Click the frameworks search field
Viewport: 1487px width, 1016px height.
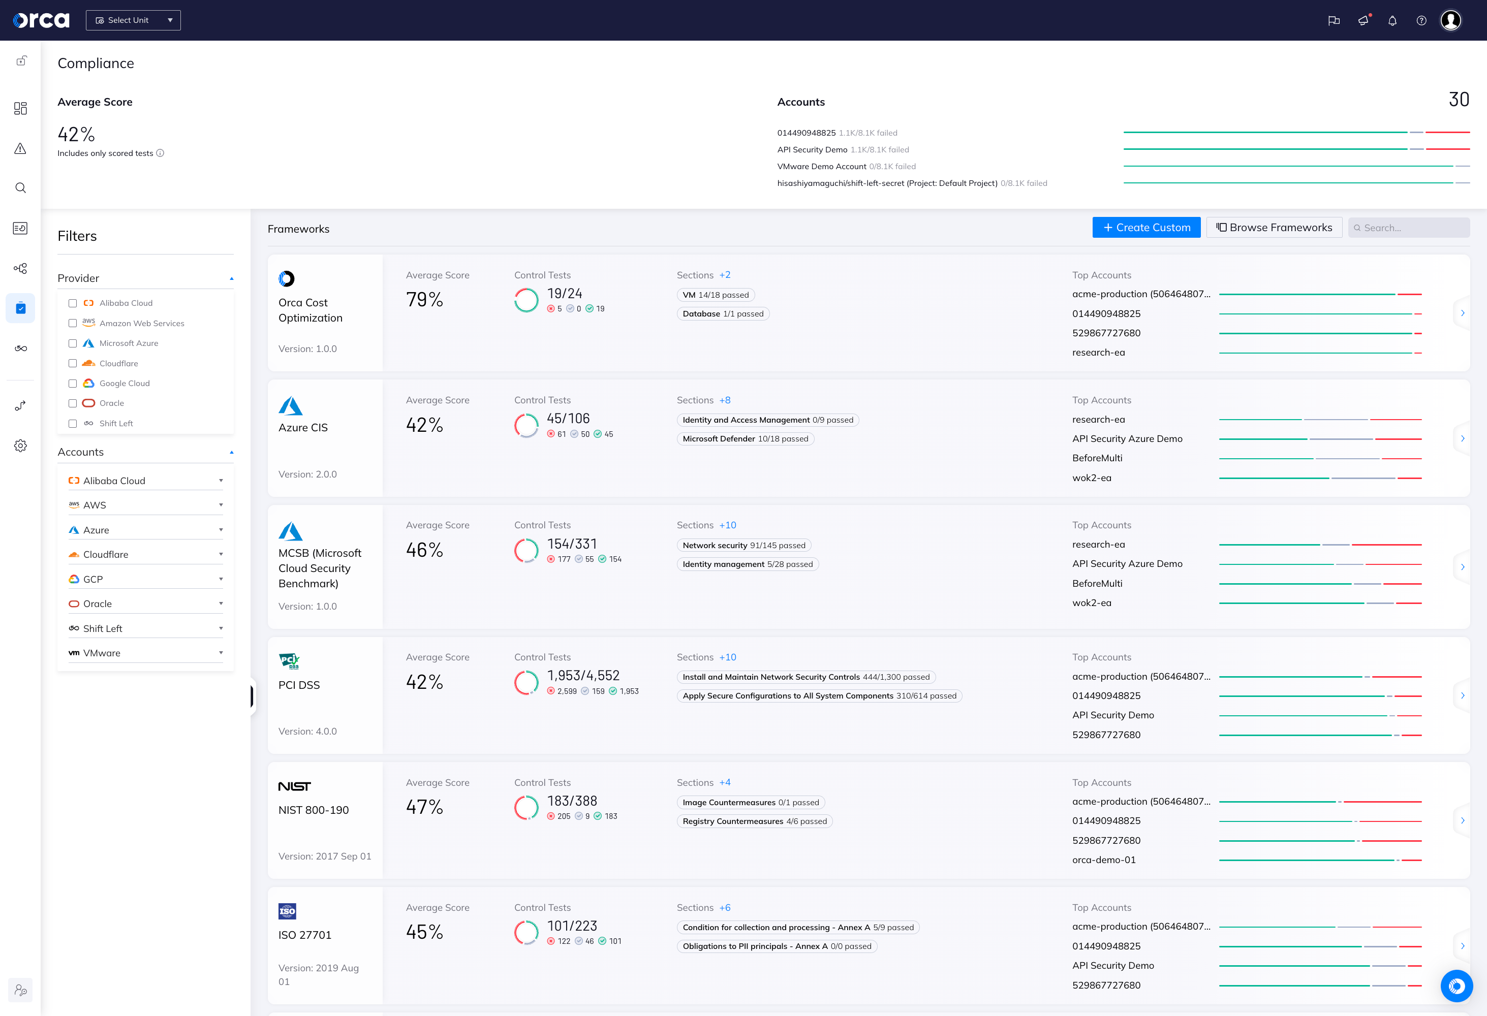pyautogui.click(x=1408, y=227)
